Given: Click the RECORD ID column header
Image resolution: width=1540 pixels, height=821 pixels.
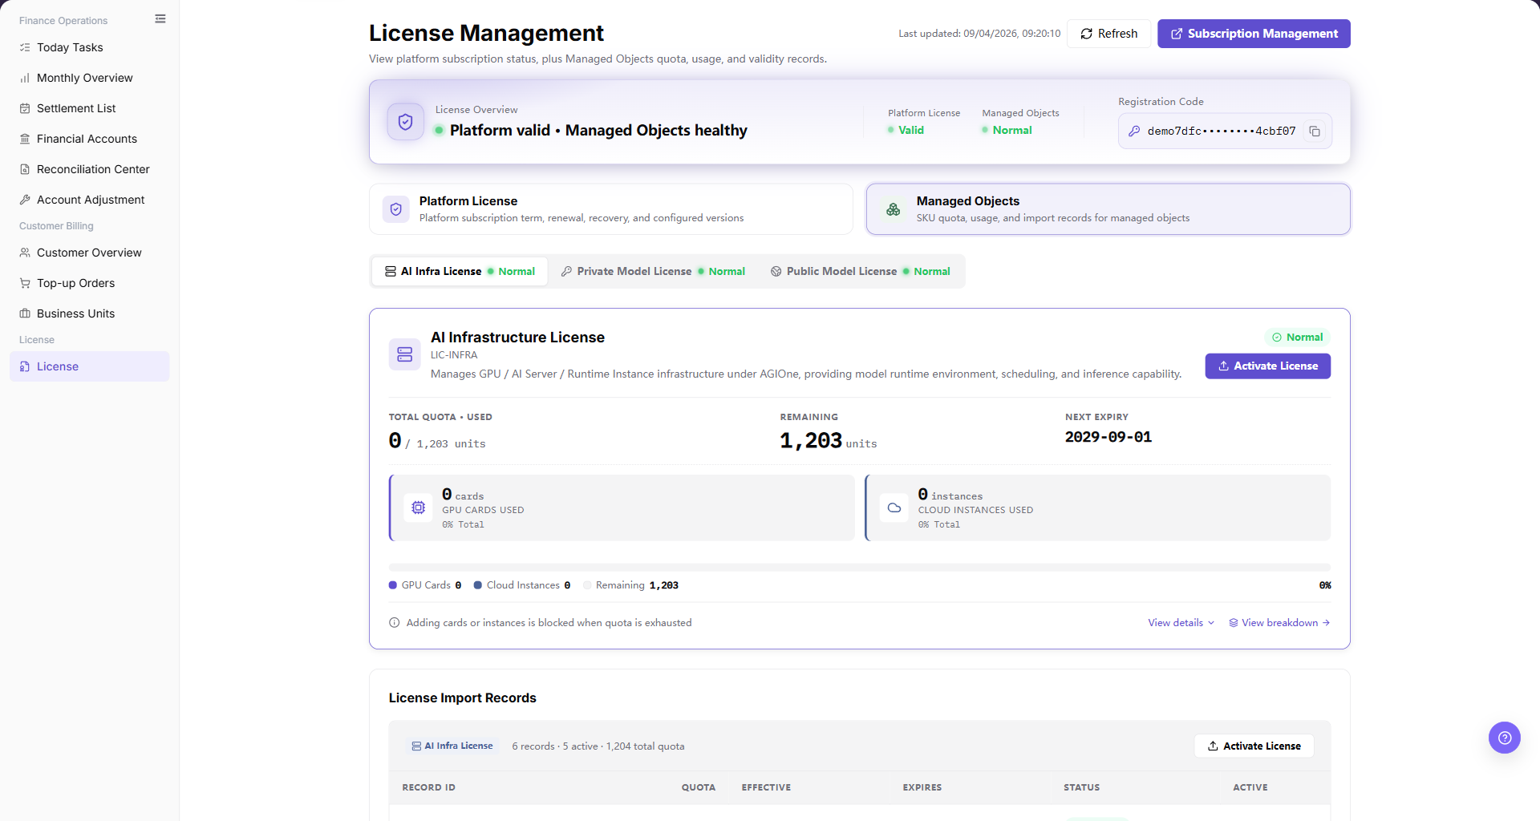Looking at the screenshot, I should click(x=429, y=788).
